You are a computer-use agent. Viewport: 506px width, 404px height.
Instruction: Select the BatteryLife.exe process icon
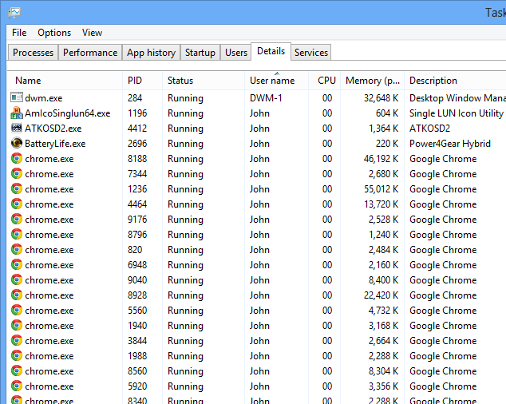point(17,143)
